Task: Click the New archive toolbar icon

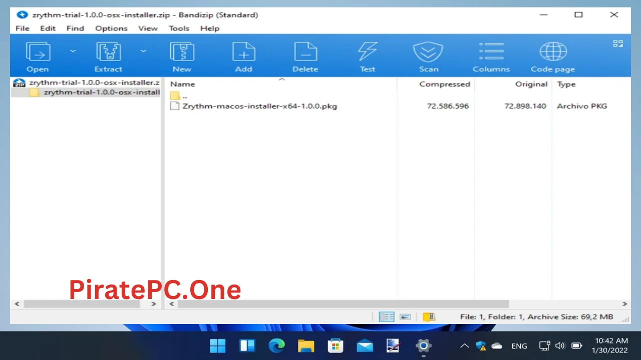Action: (182, 52)
